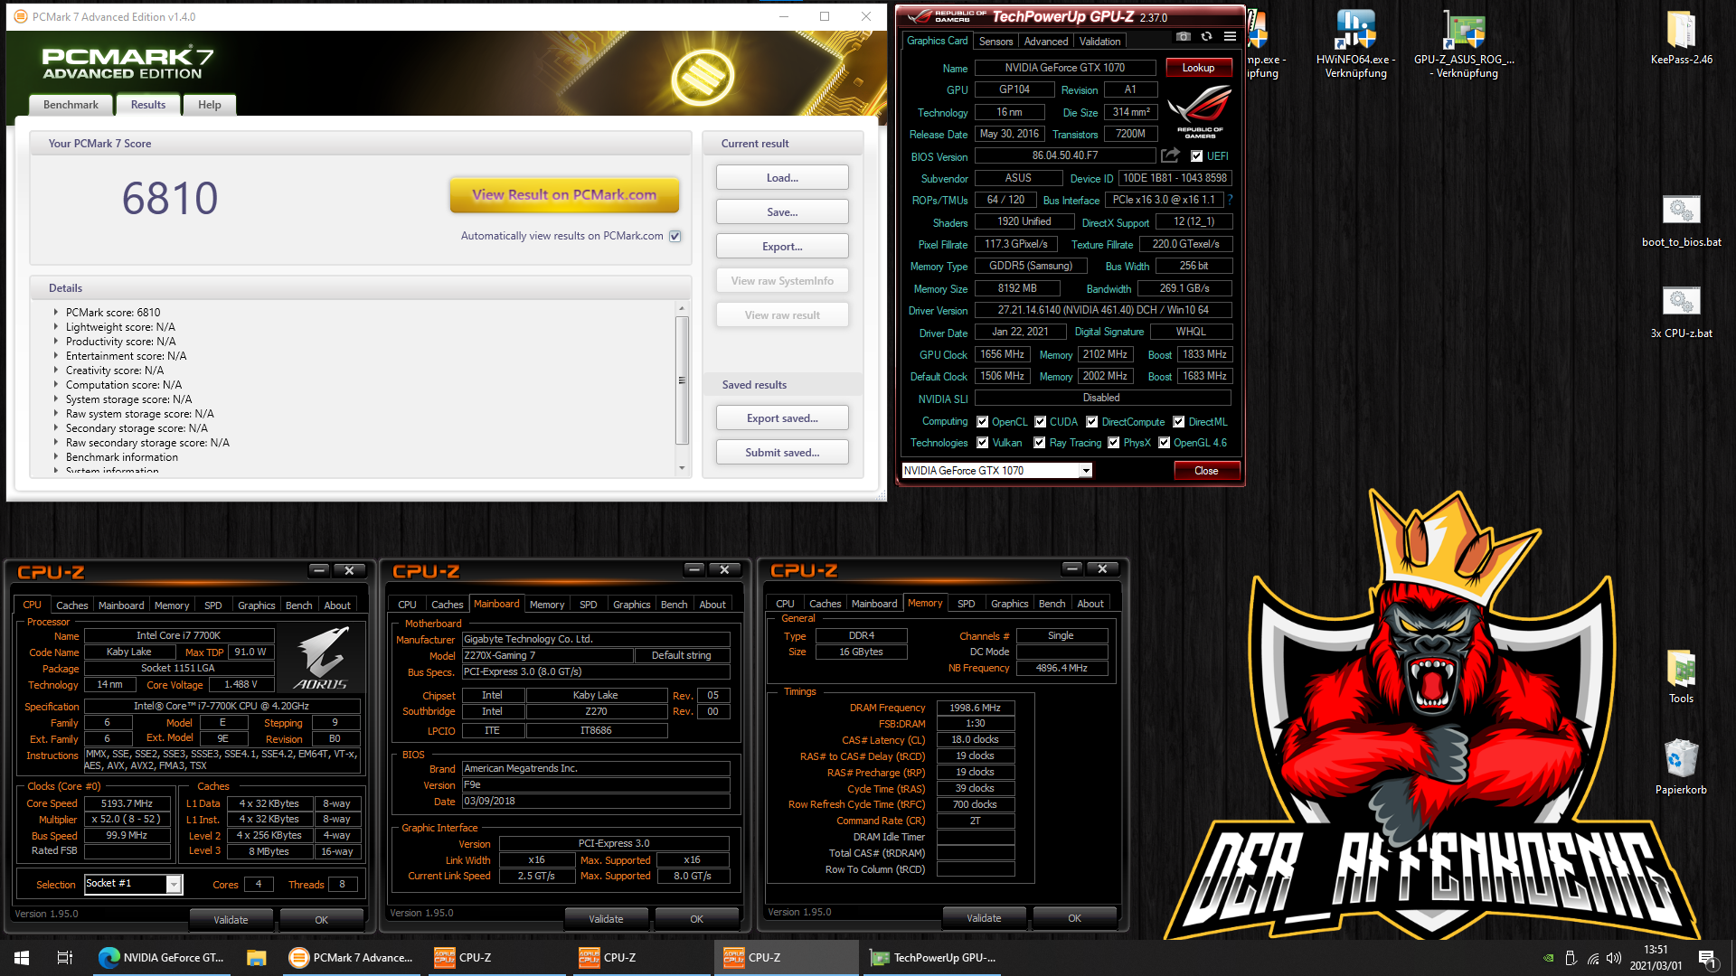Viewport: 1736px width, 976px height.
Task: Expand the Lightweight score item
Action: point(56,327)
